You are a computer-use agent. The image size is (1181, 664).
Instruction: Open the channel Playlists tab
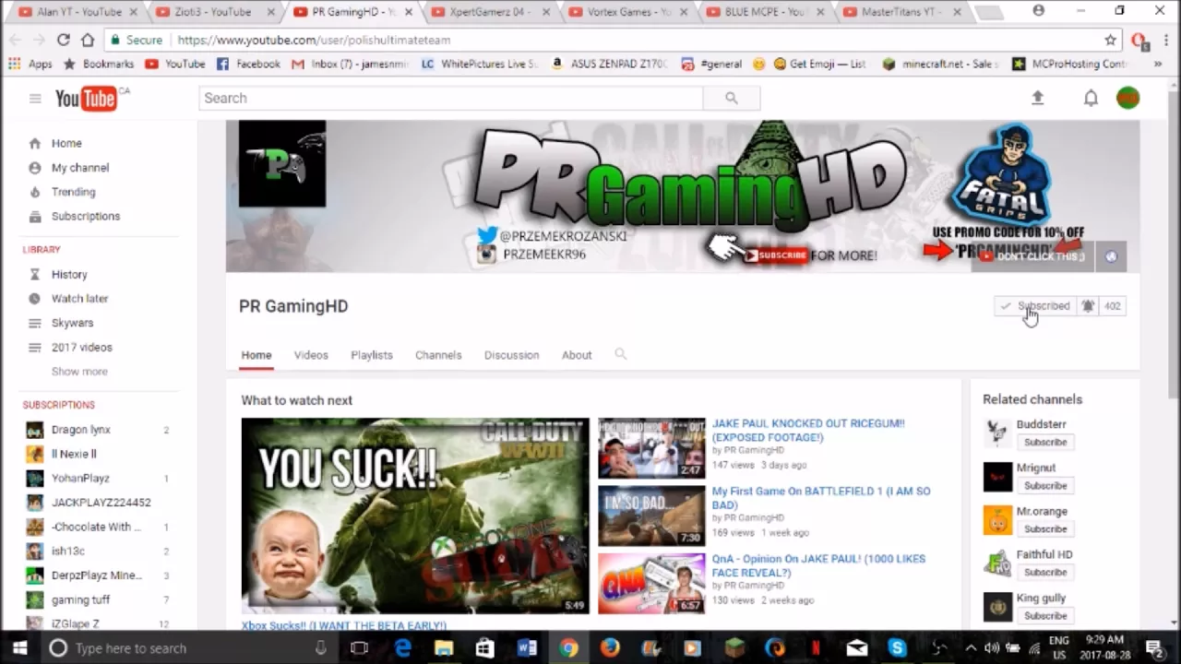(x=372, y=355)
